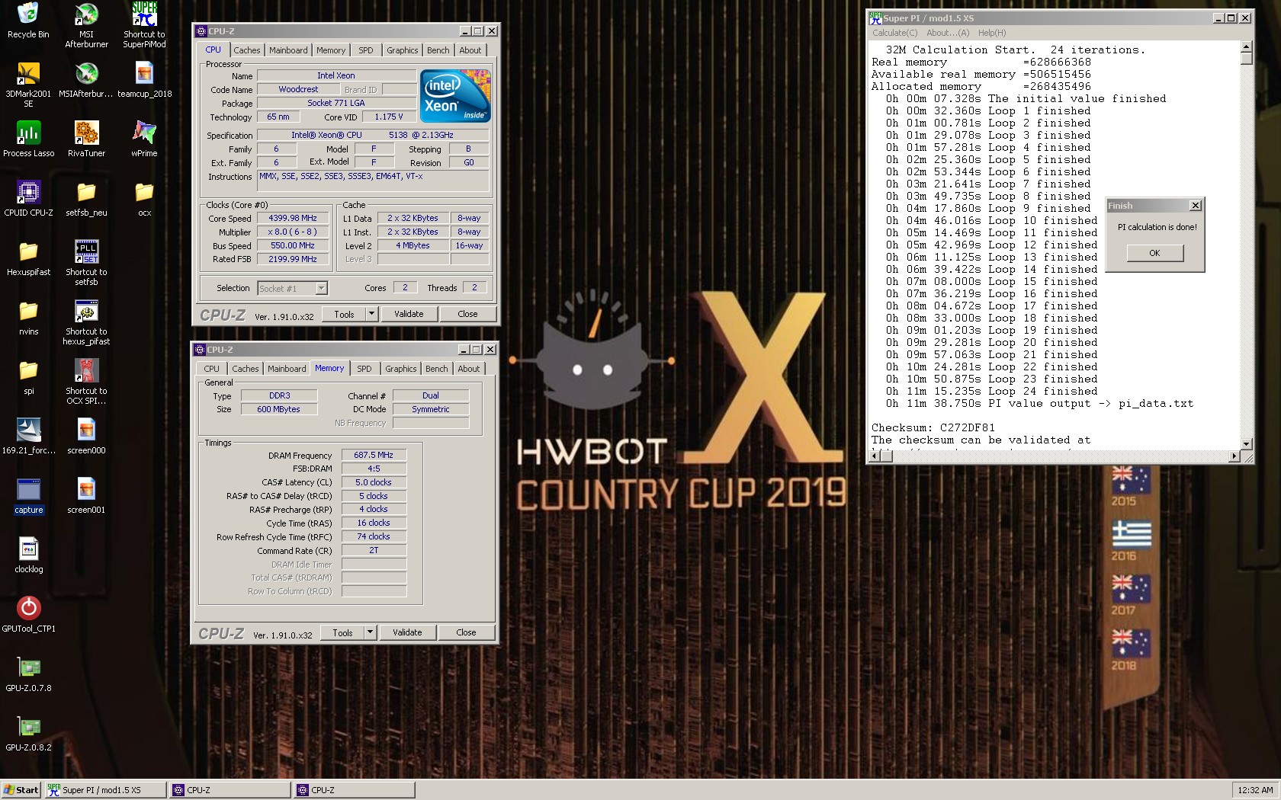Select the capture desktop icon

[x=28, y=495]
